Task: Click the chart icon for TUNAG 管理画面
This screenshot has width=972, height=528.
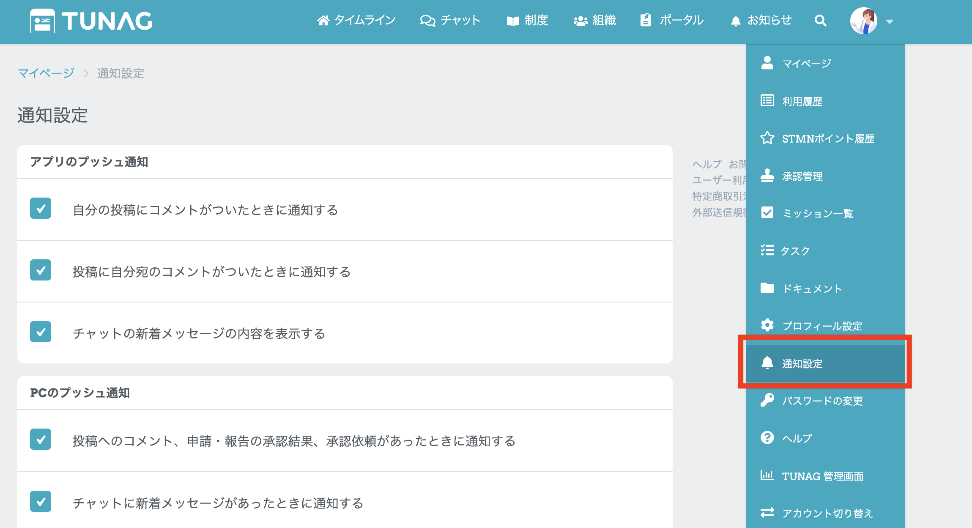Action: click(x=767, y=475)
